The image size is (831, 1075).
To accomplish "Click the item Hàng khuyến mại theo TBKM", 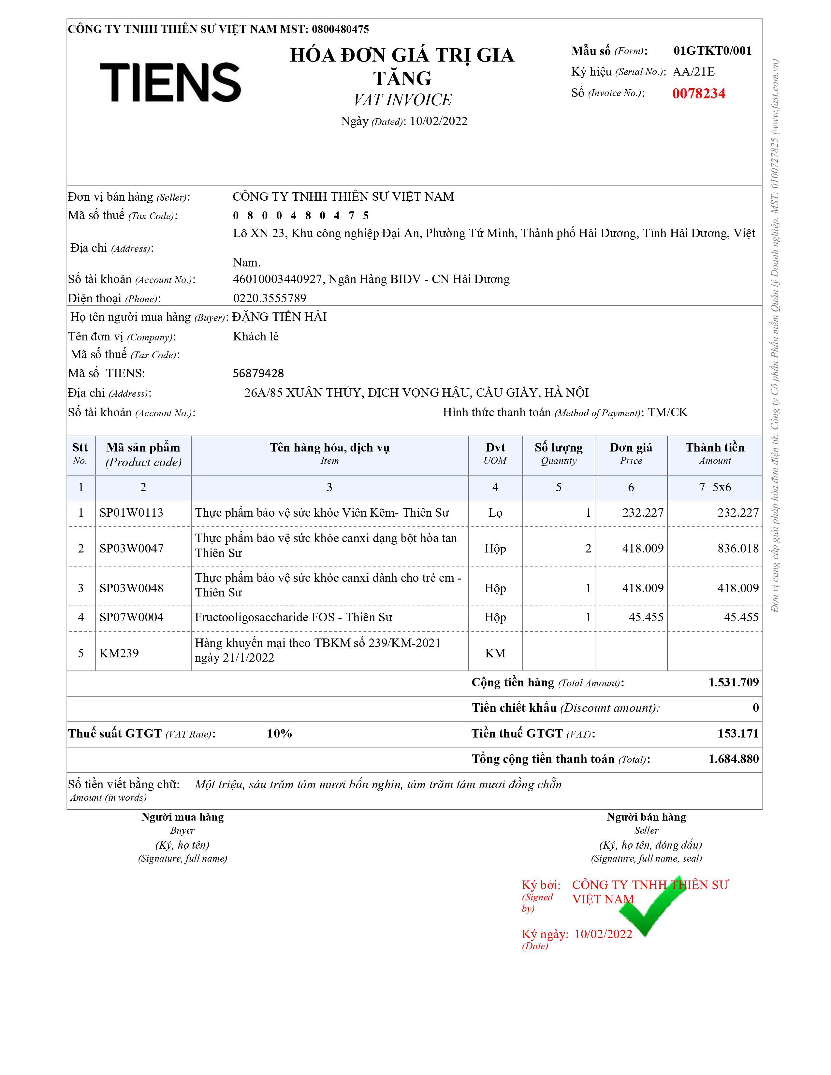I will pyautogui.click(x=318, y=650).
